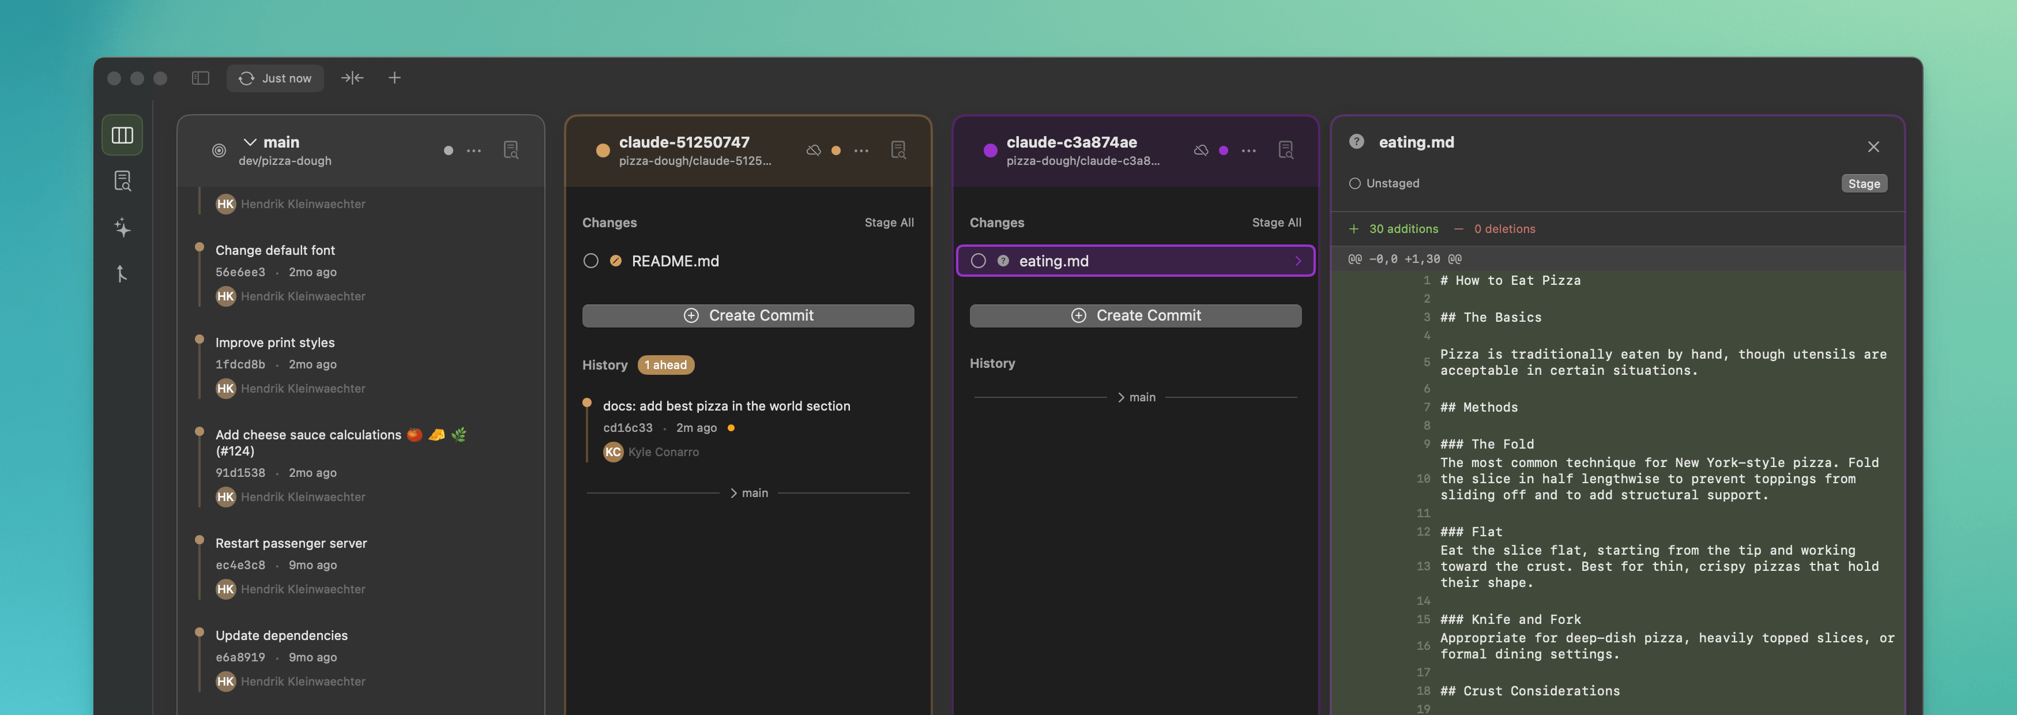
Task: Select the commit titled 'docs: add best pizza'
Action: click(x=727, y=406)
